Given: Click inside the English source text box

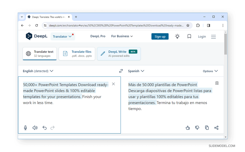Looking at the screenshot, I should 69,105.
